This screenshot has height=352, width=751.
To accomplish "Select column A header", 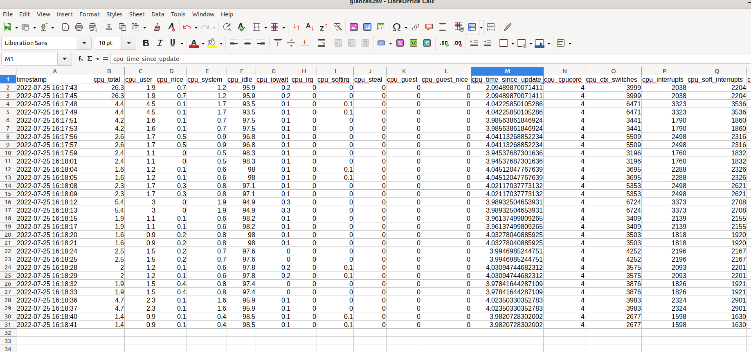I will (x=54, y=71).
